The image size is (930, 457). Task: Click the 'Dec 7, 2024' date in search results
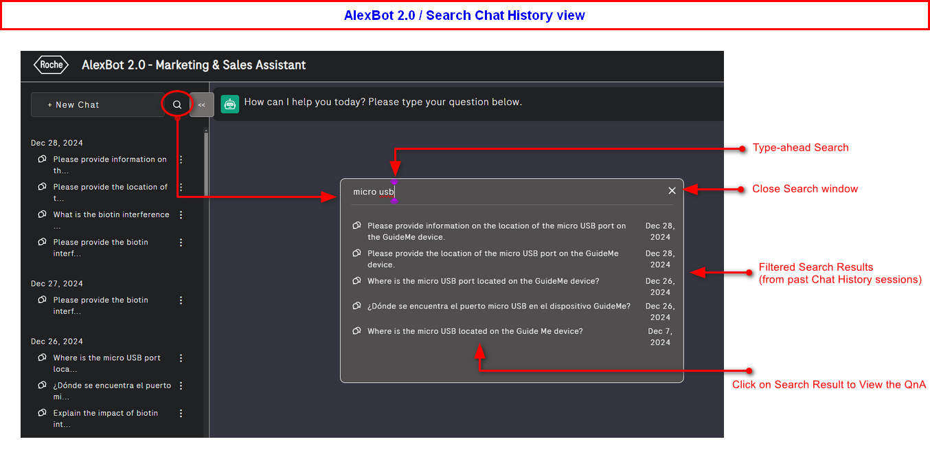point(660,337)
